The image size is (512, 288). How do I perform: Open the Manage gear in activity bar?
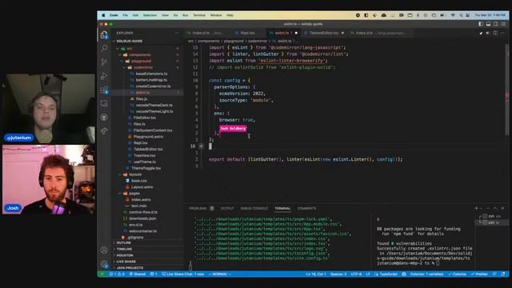click(104, 263)
